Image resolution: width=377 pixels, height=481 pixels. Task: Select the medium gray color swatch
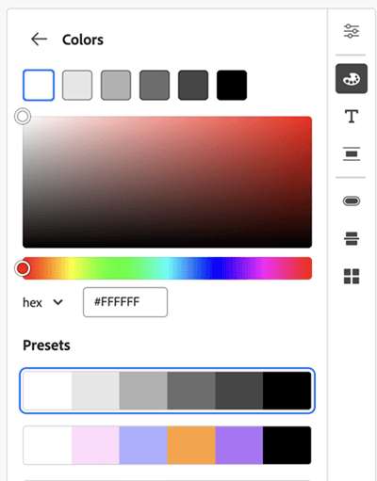click(116, 85)
